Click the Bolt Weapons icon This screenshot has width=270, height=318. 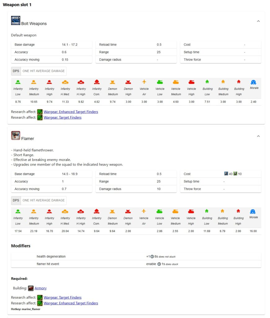click(x=16, y=20)
